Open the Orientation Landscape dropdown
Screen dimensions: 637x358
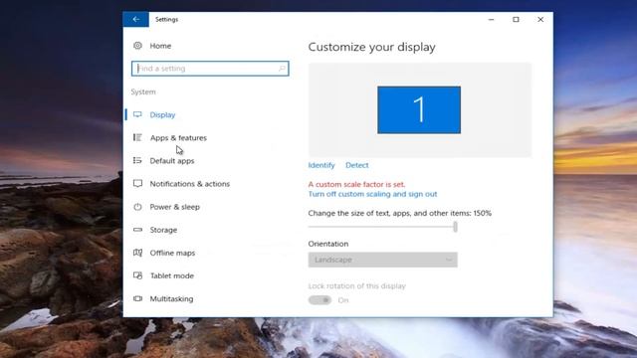(x=382, y=260)
